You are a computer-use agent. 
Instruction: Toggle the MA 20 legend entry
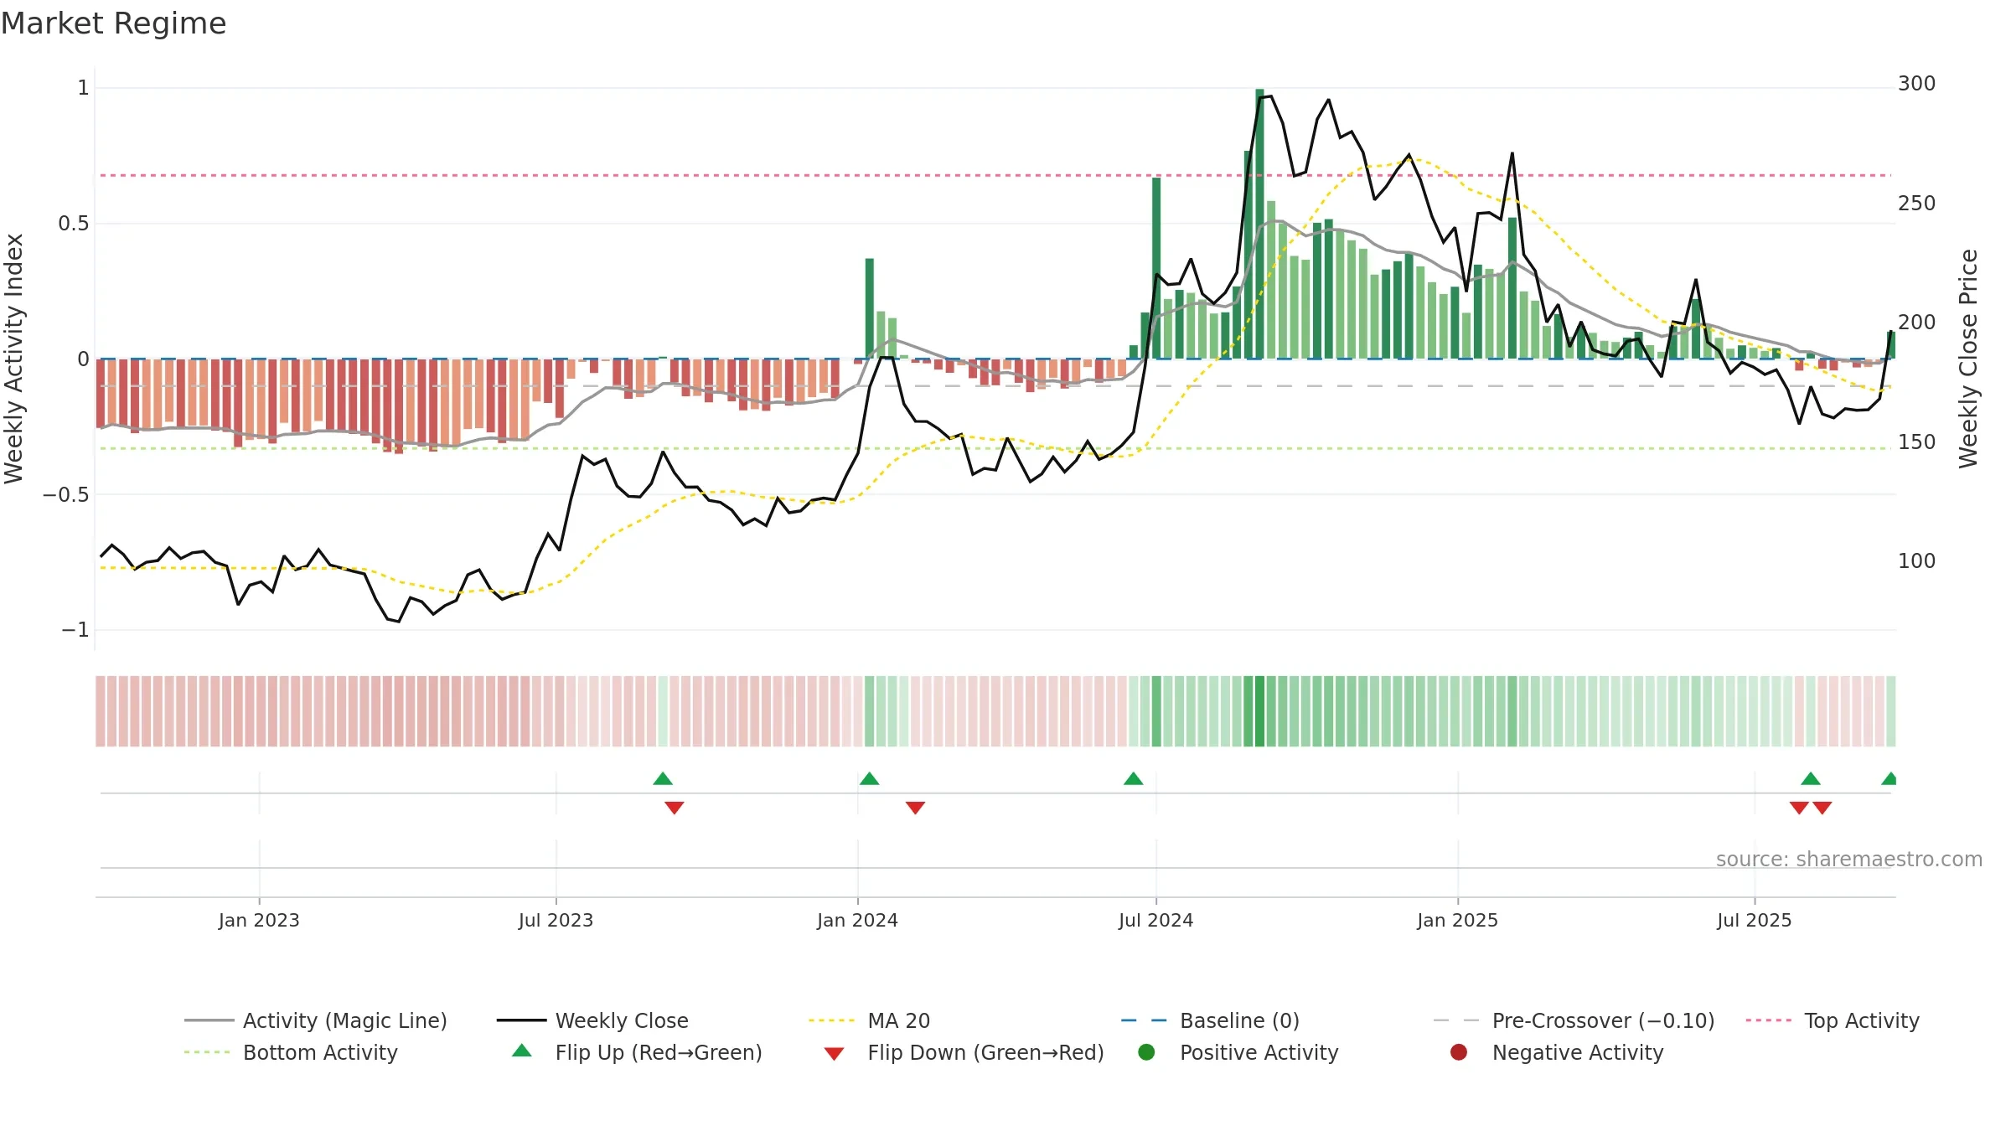(x=870, y=1020)
